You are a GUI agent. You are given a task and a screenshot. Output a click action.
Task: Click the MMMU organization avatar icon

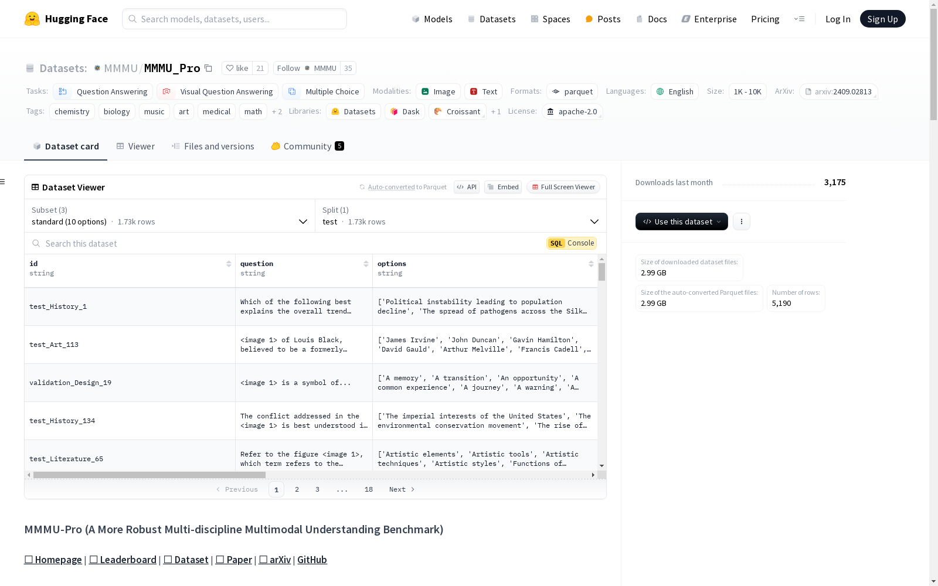97,68
